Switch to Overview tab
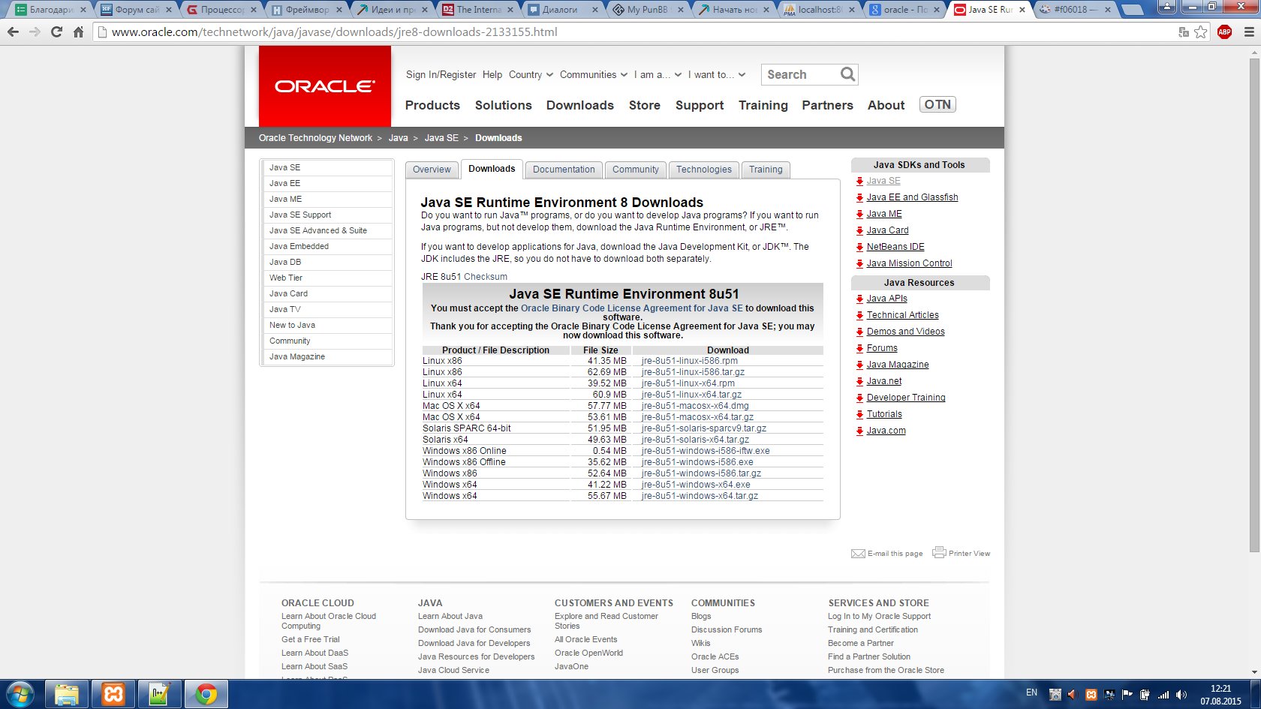The image size is (1261, 709). click(x=432, y=170)
